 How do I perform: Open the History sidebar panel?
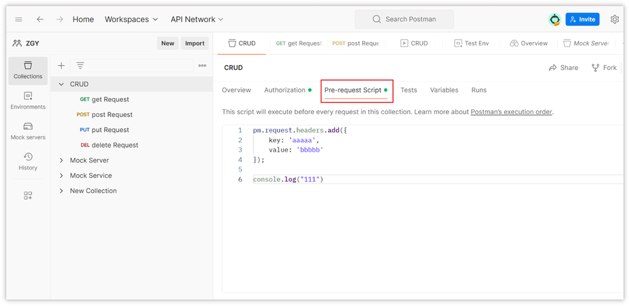click(28, 162)
